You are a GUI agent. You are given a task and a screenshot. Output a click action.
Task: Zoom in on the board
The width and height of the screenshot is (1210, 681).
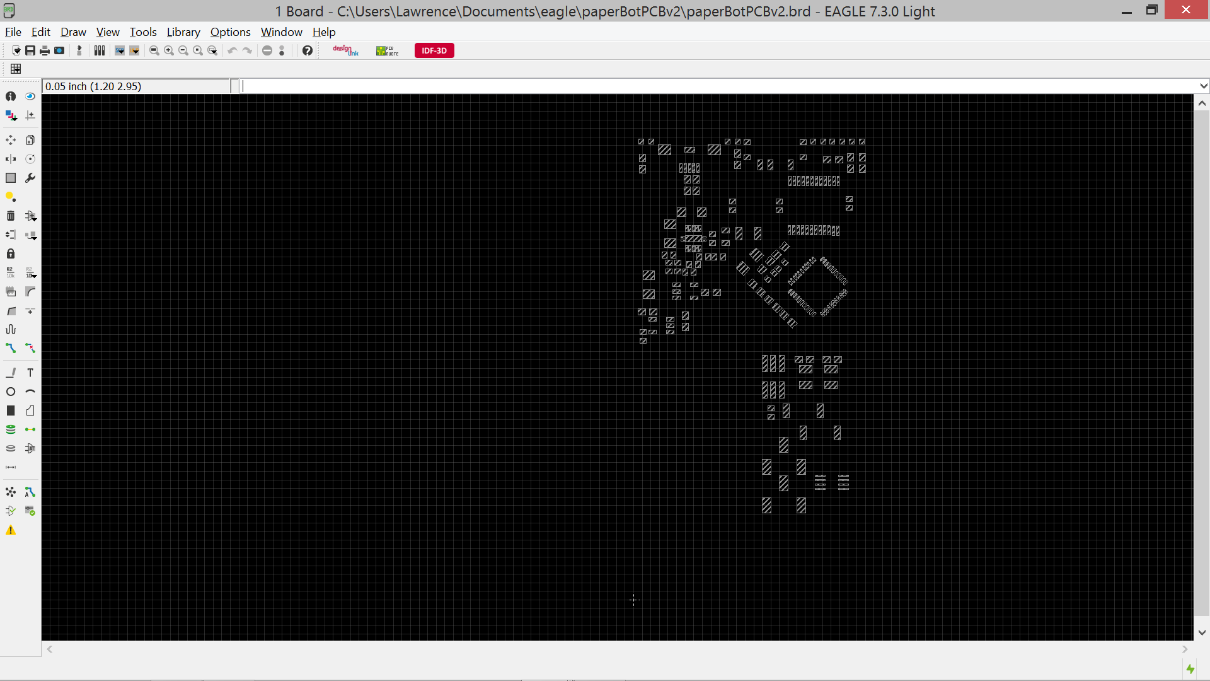pos(169,50)
